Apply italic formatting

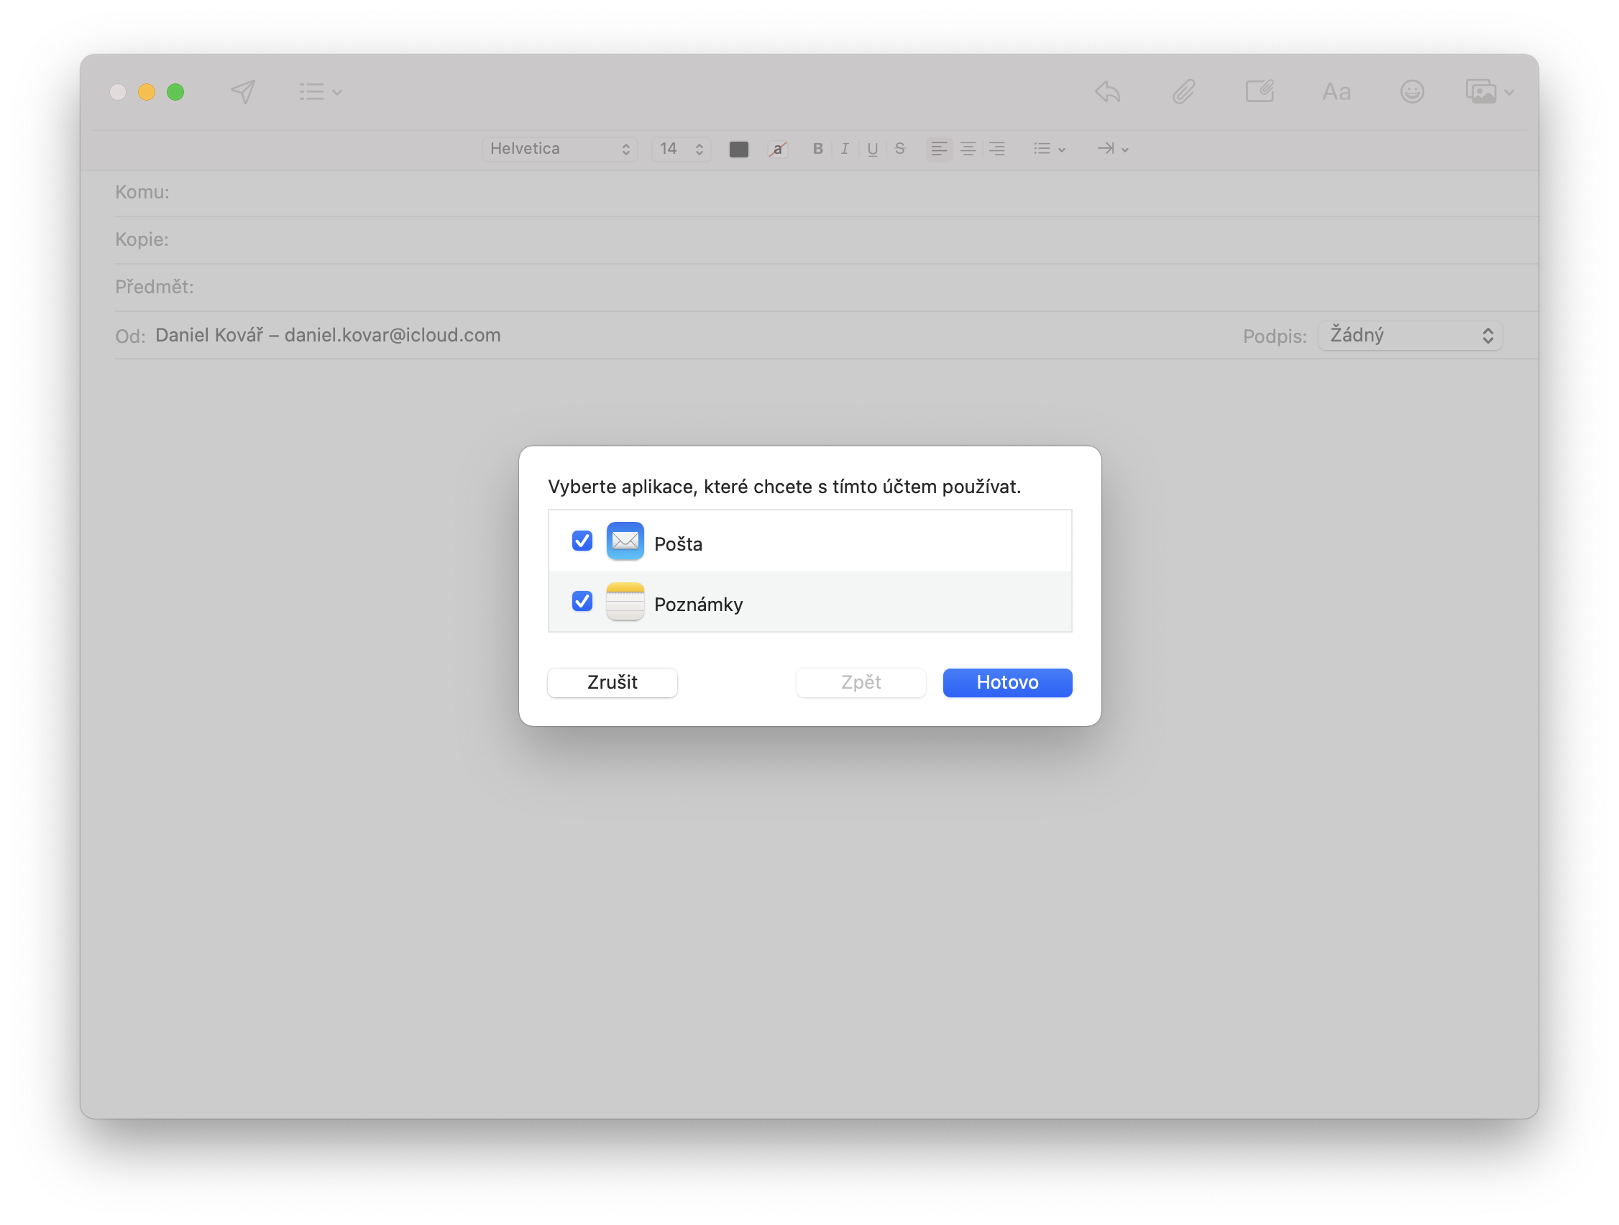845,149
